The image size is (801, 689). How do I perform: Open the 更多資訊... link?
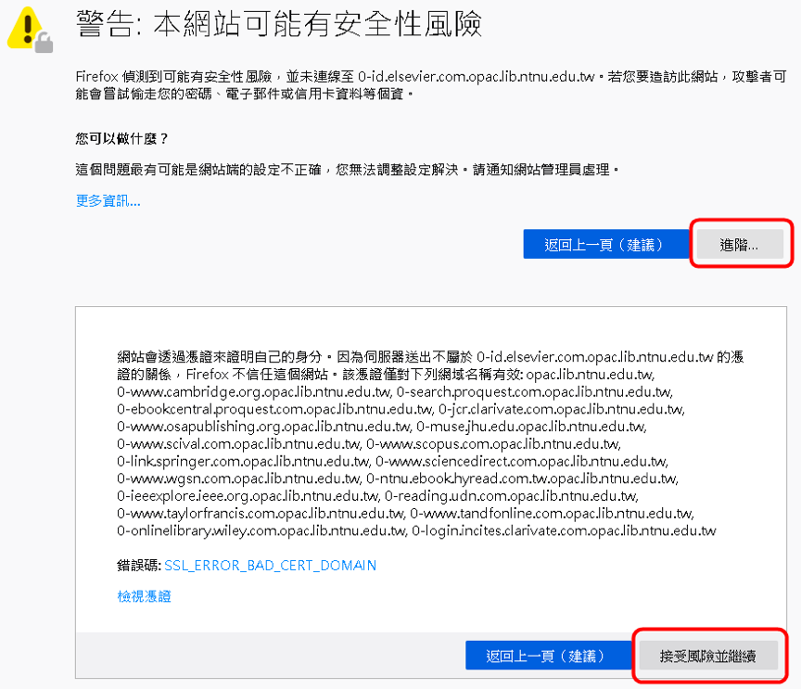(x=108, y=201)
